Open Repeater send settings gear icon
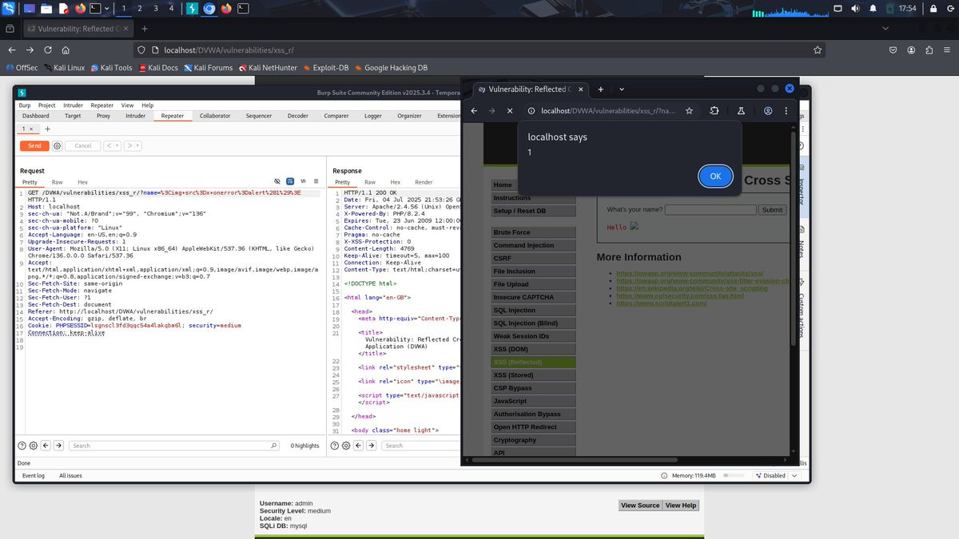The height and width of the screenshot is (539, 959). click(57, 146)
